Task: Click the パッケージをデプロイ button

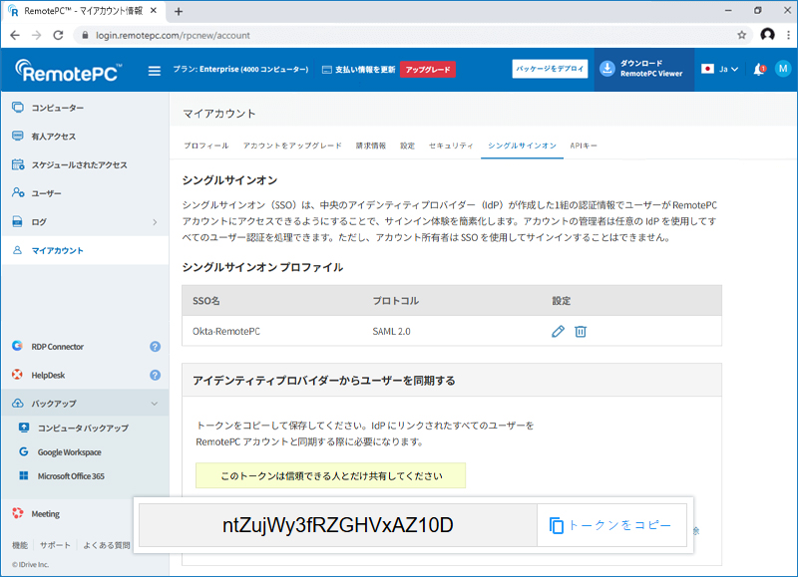Action: coord(550,70)
